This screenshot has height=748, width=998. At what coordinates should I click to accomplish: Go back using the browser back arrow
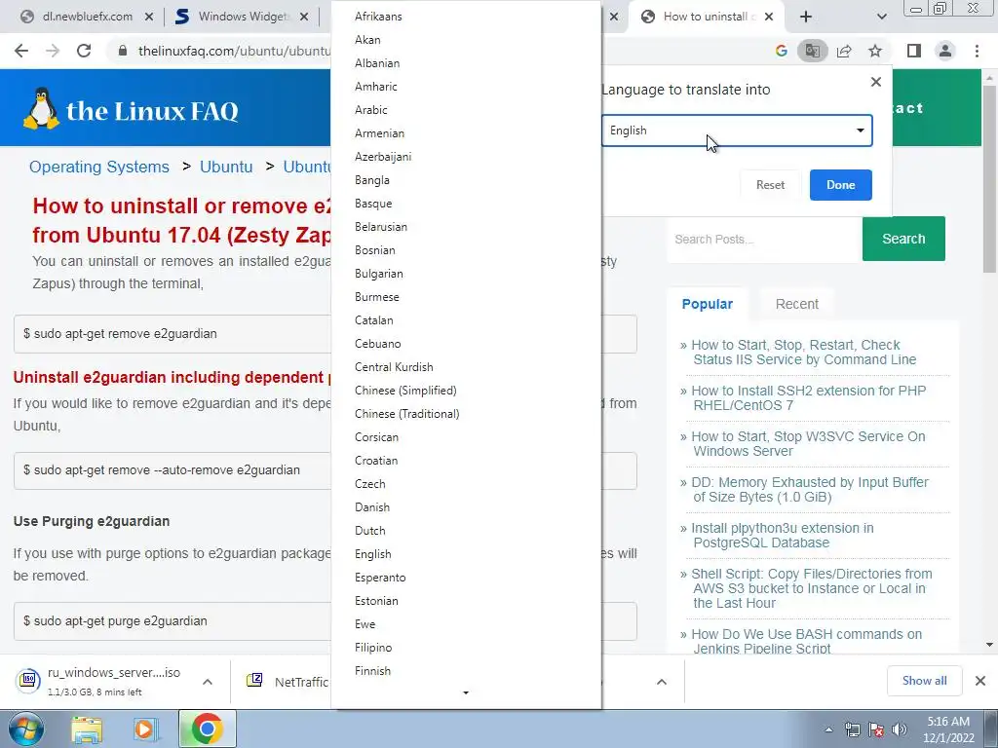(21, 51)
